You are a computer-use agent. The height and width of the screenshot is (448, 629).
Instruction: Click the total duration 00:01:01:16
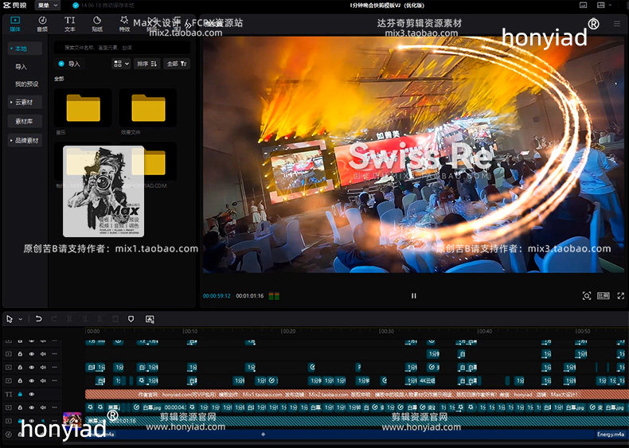click(249, 296)
